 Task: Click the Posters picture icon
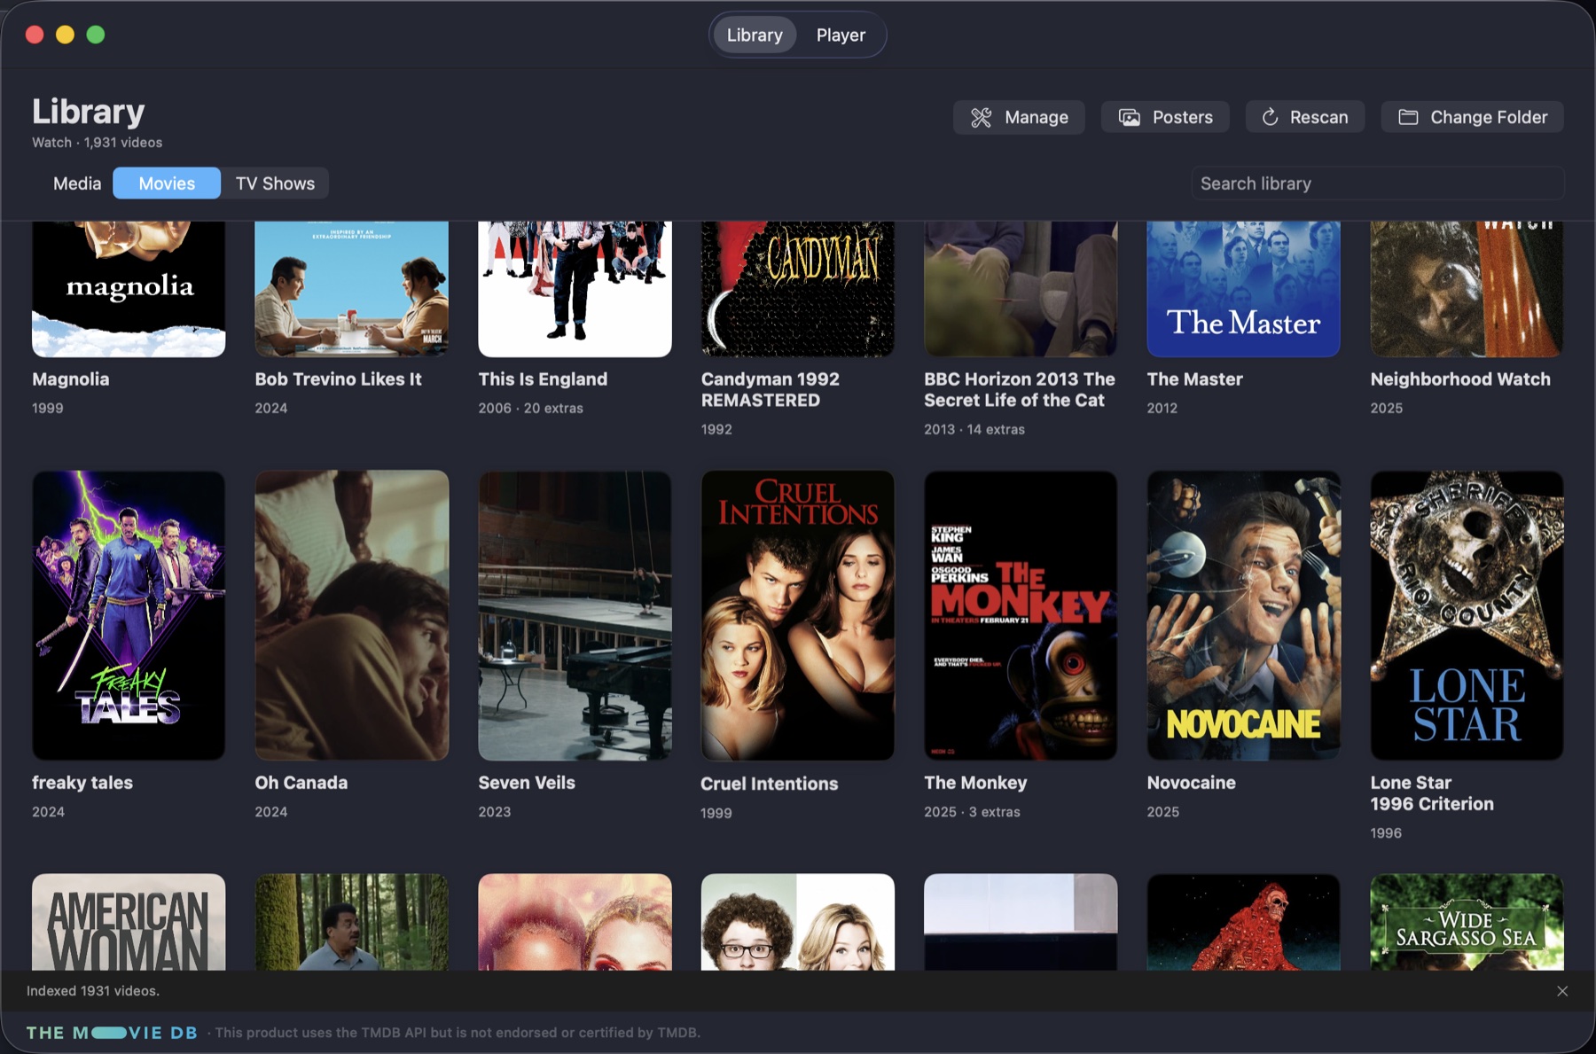(1129, 117)
